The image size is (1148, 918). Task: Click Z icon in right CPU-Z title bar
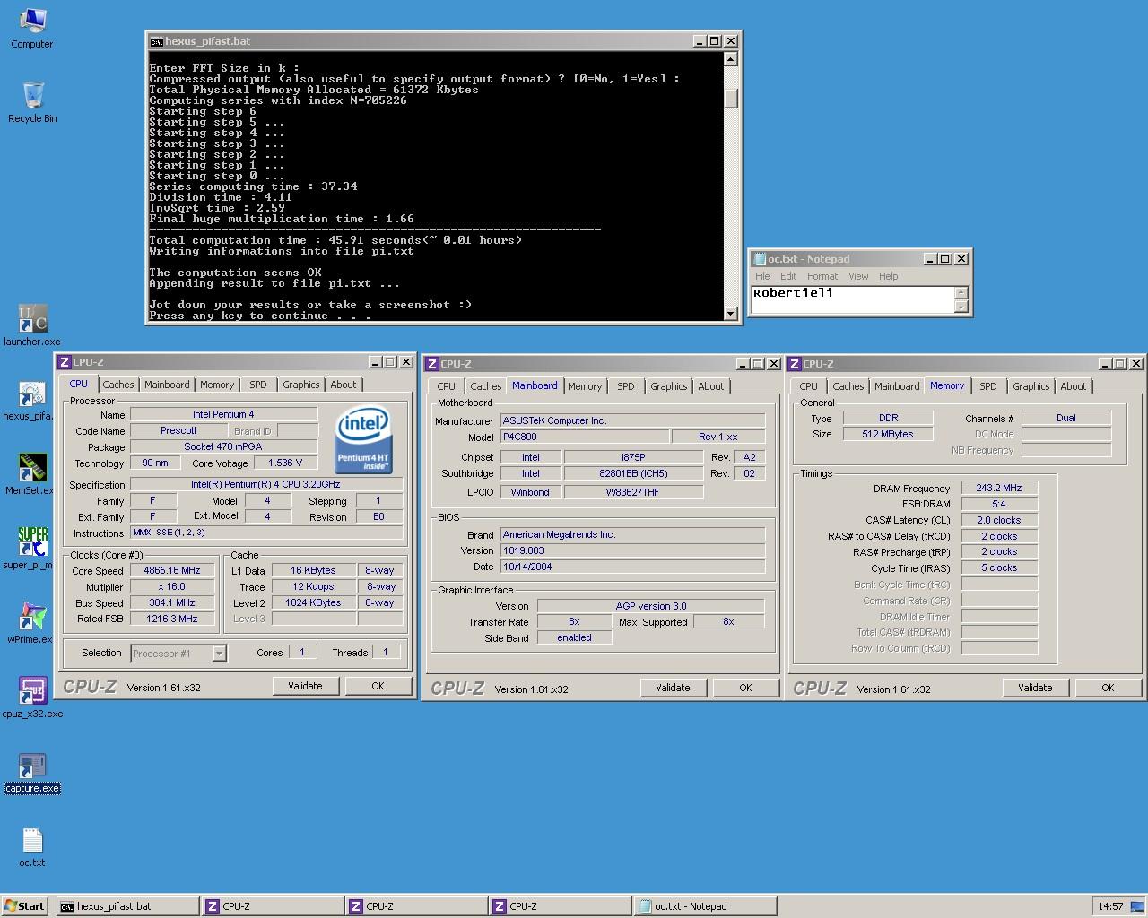click(x=795, y=364)
